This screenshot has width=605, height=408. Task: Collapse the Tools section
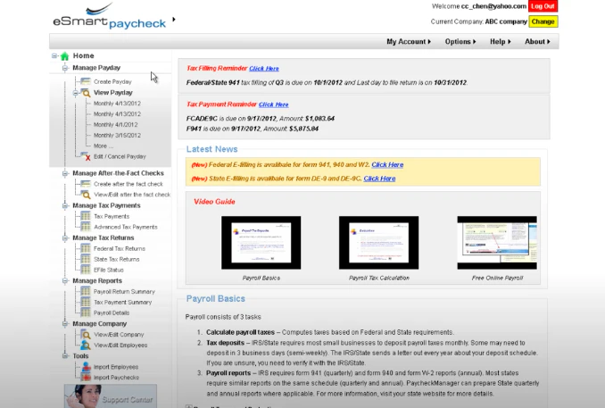click(x=65, y=356)
